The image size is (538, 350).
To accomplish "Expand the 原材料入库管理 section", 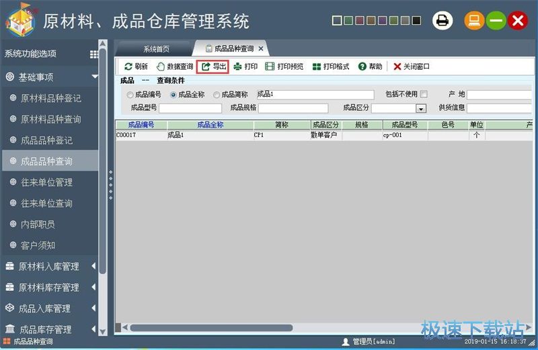I will coord(93,266).
